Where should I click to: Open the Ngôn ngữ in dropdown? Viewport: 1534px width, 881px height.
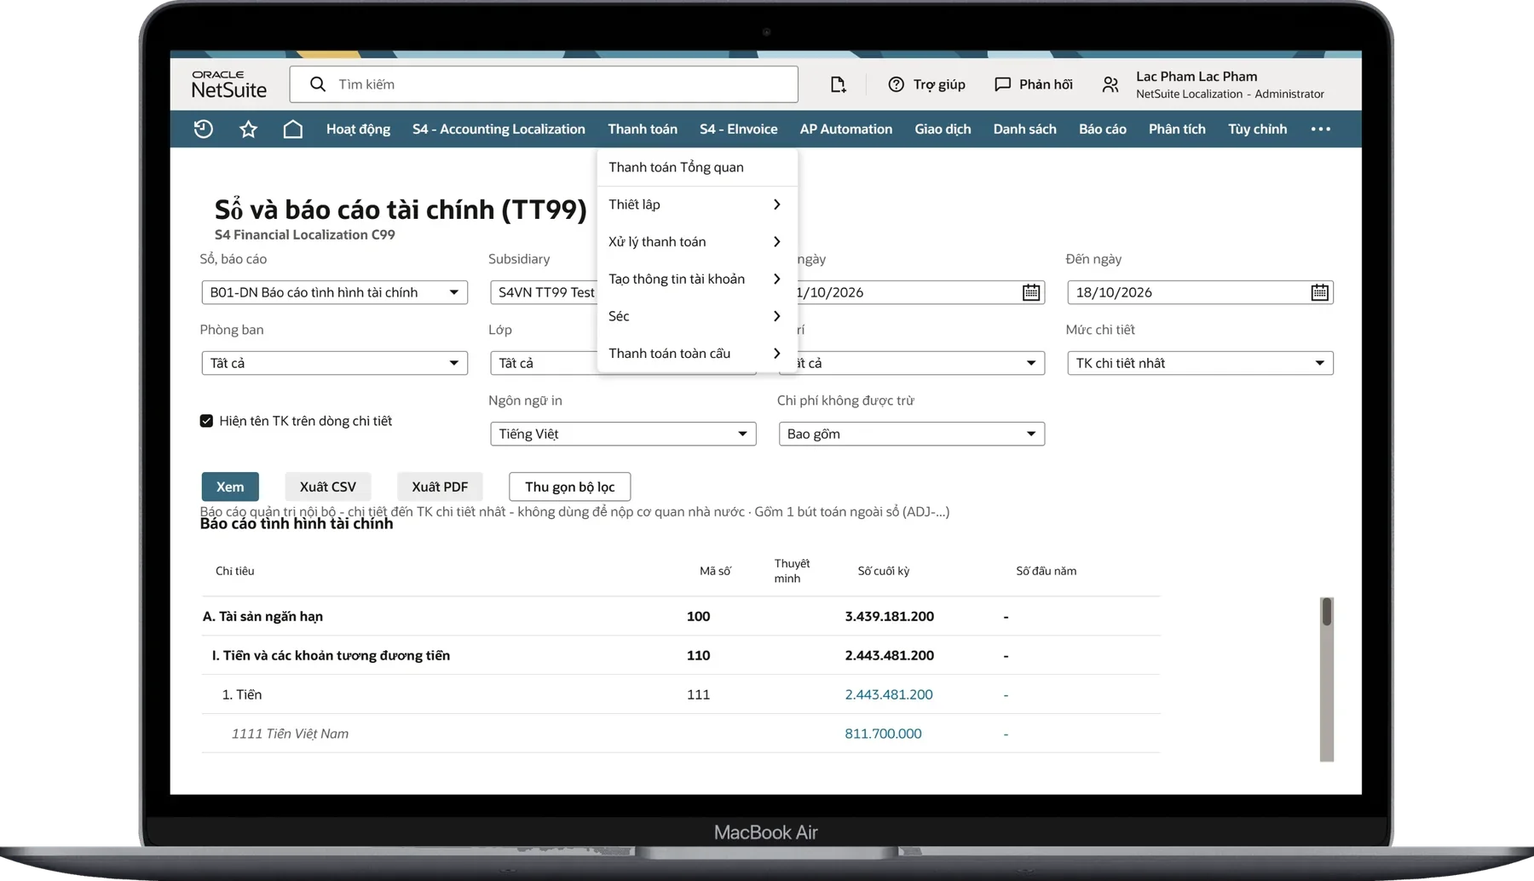coord(623,434)
